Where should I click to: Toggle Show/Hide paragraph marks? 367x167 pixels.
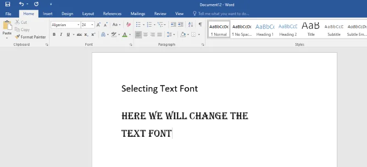coord(200,25)
